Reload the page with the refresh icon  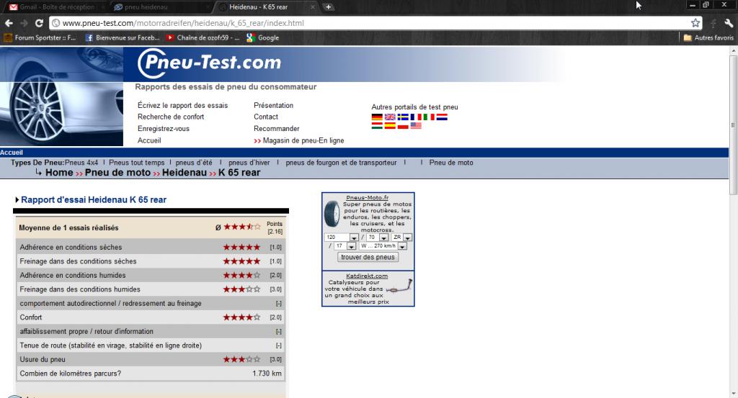39,23
